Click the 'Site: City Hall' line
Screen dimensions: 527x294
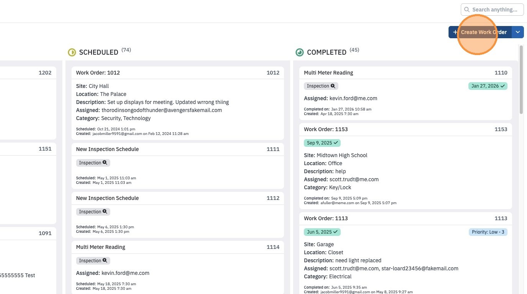pyautogui.click(x=93, y=86)
